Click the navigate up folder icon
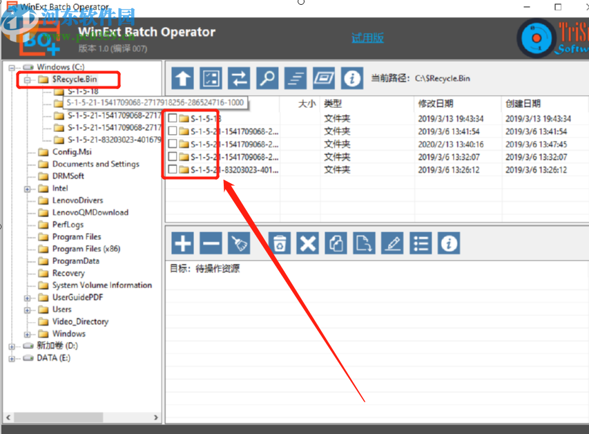Screen dimensions: 589x434 tap(182, 77)
